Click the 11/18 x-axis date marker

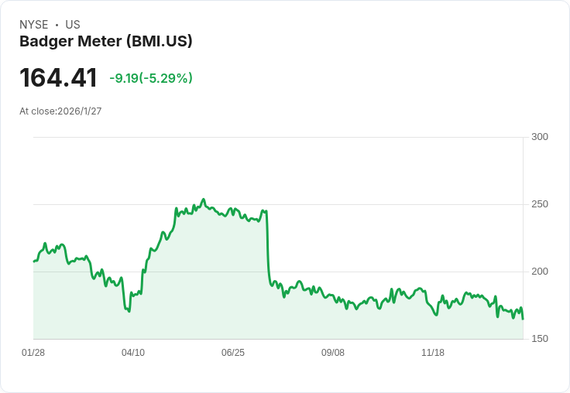coord(433,353)
